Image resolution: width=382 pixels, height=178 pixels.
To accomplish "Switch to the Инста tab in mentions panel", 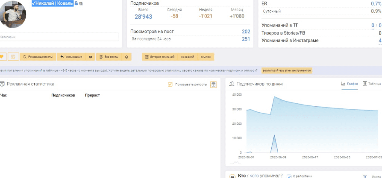I will point(376,176).
